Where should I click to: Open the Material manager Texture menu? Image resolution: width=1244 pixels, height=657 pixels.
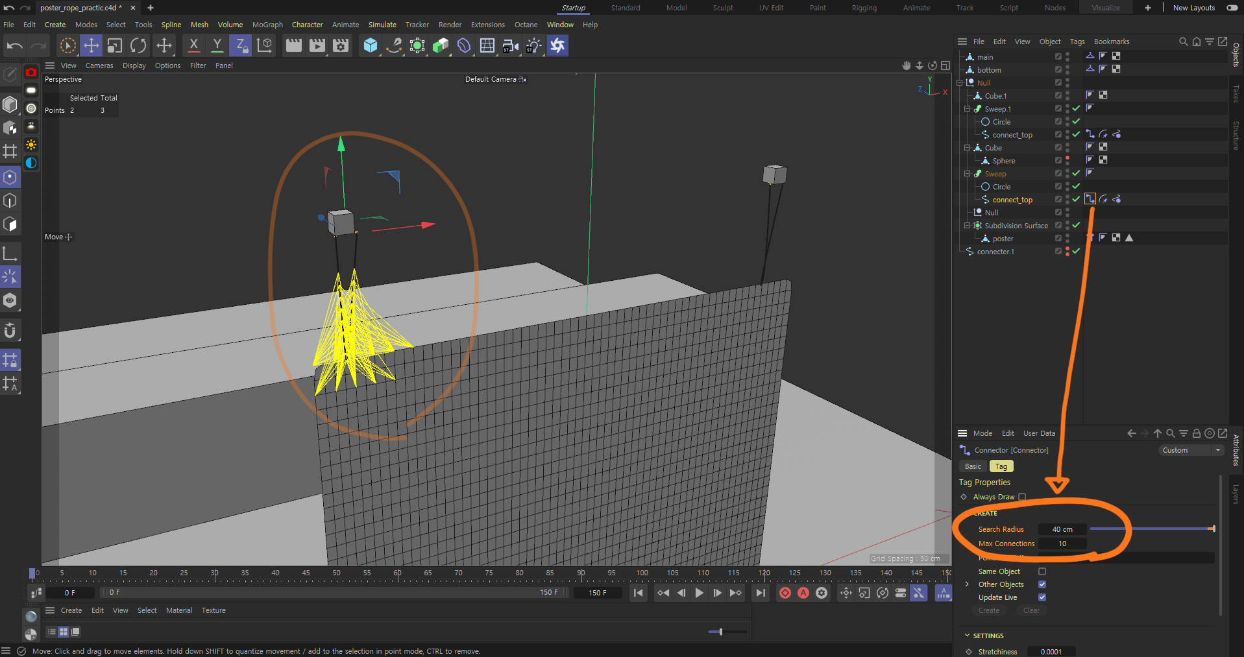[213, 610]
